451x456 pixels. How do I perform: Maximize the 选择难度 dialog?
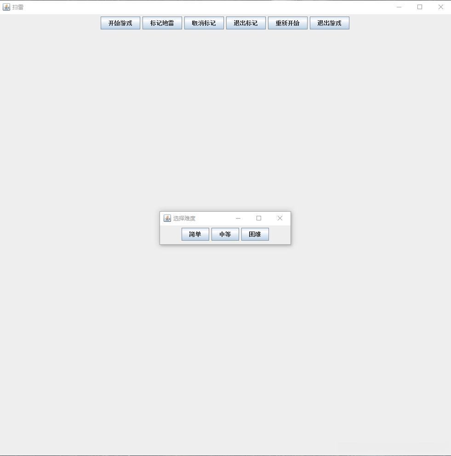tap(259, 218)
